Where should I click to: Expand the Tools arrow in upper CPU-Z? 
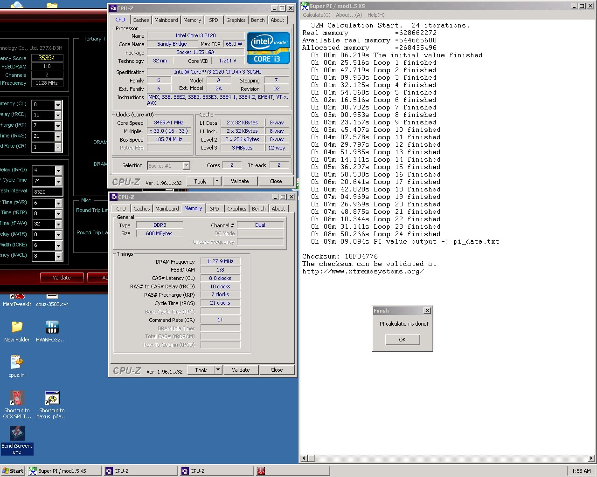(217, 181)
